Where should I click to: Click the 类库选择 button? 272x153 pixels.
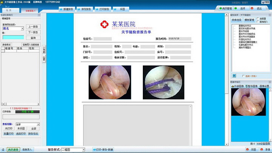[x=236, y=20]
